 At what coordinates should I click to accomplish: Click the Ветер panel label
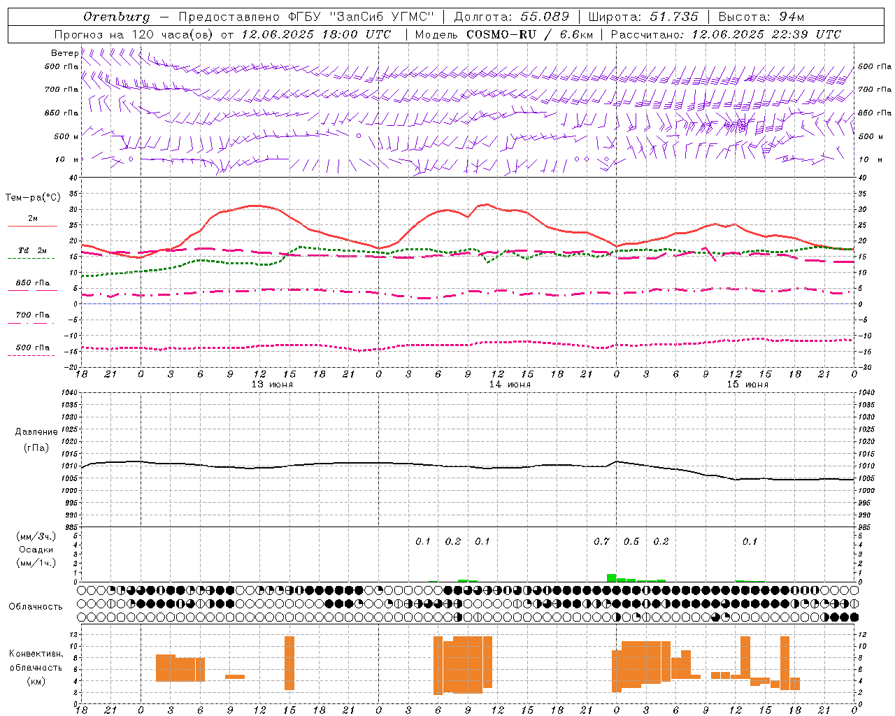[64, 53]
